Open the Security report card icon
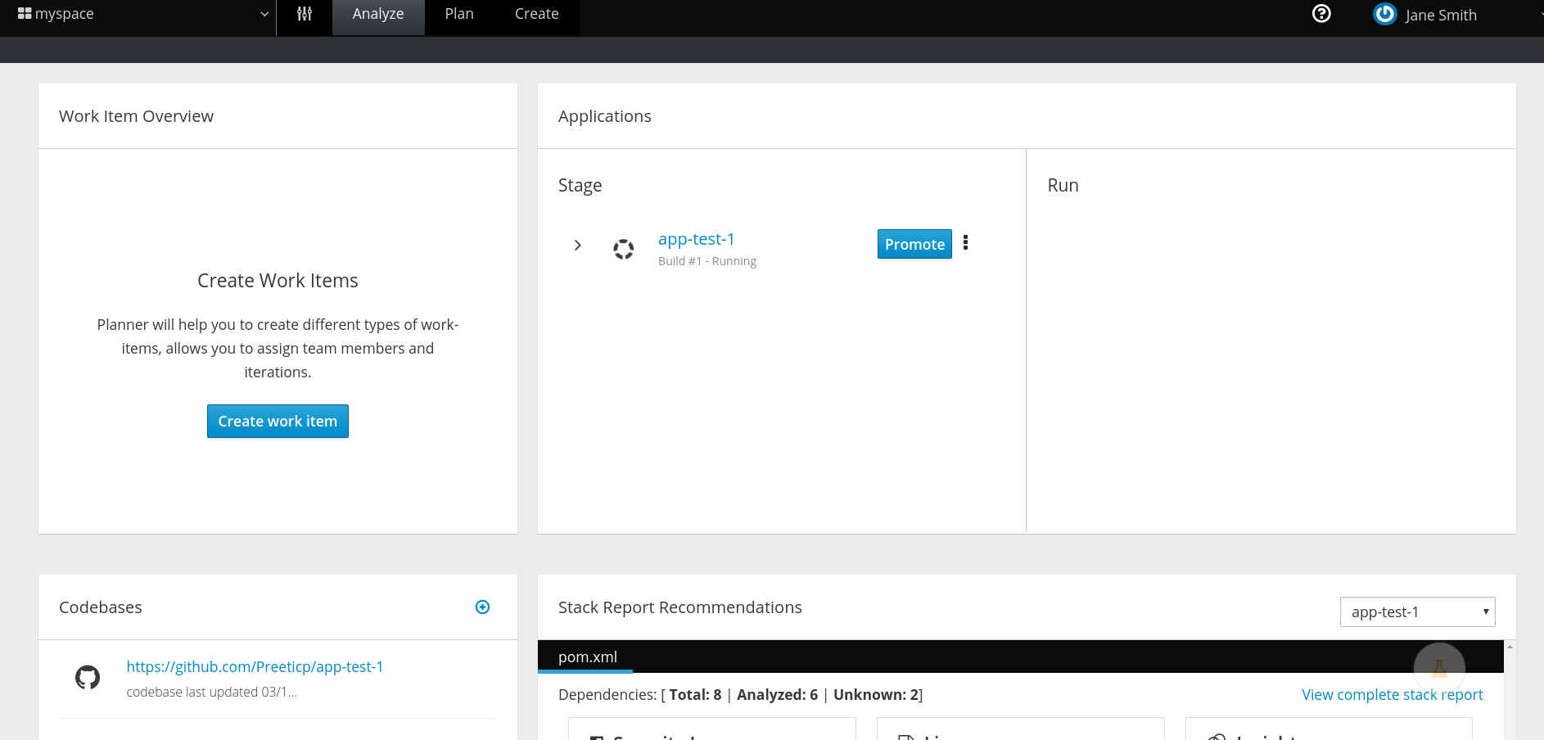Image resolution: width=1544 pixels, height=740 pixels. 595,736
